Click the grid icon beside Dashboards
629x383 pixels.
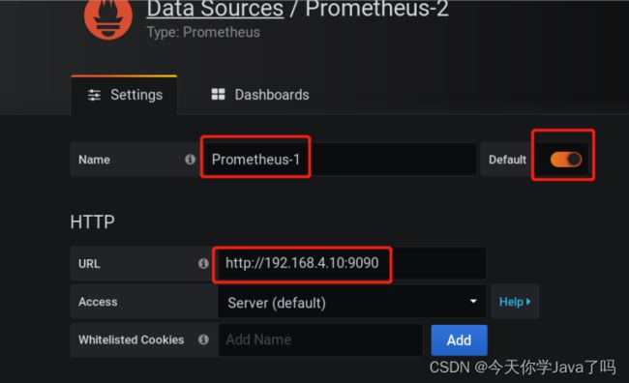tap(219, 94)
